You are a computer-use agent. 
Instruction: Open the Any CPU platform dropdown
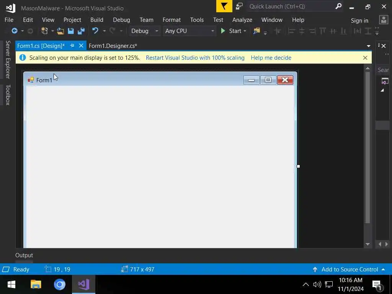[189, 31]
